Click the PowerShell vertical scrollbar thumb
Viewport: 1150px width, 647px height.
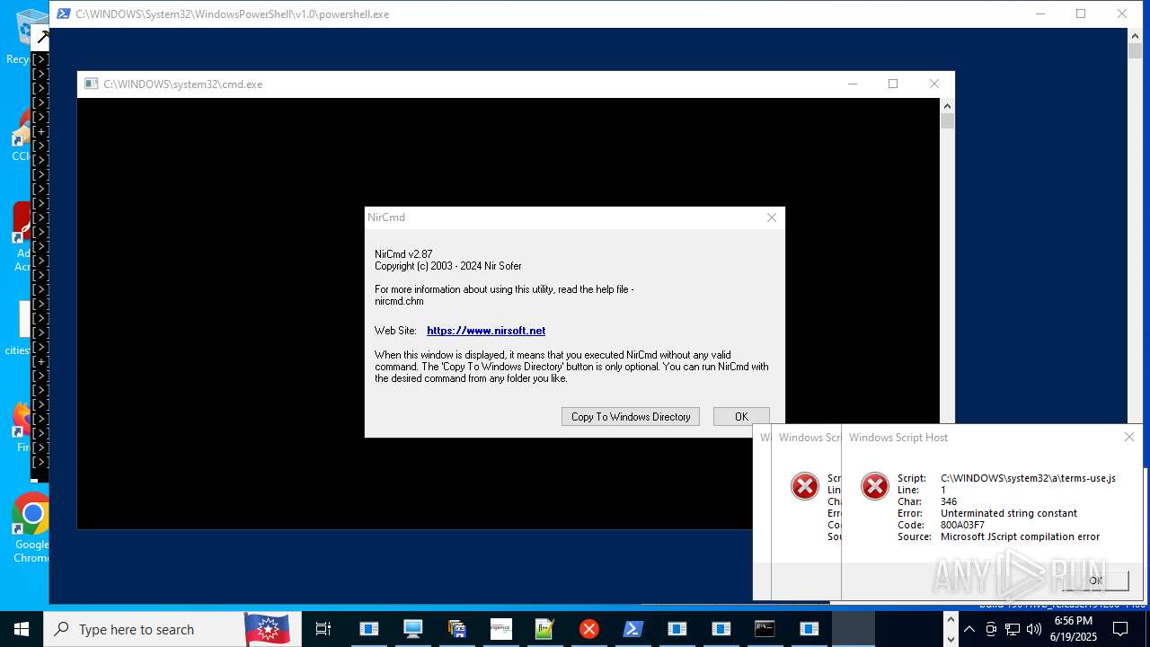tap(1135, 50)
